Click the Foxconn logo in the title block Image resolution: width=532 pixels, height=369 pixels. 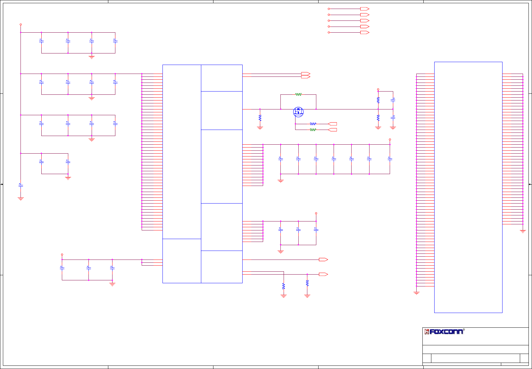444,332
